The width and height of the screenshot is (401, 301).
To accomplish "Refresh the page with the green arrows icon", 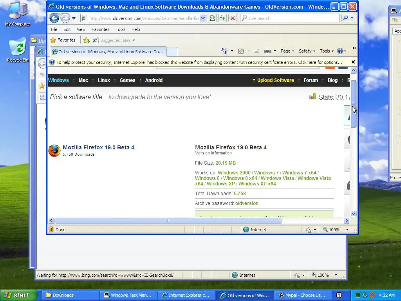I will click(222, 18).
